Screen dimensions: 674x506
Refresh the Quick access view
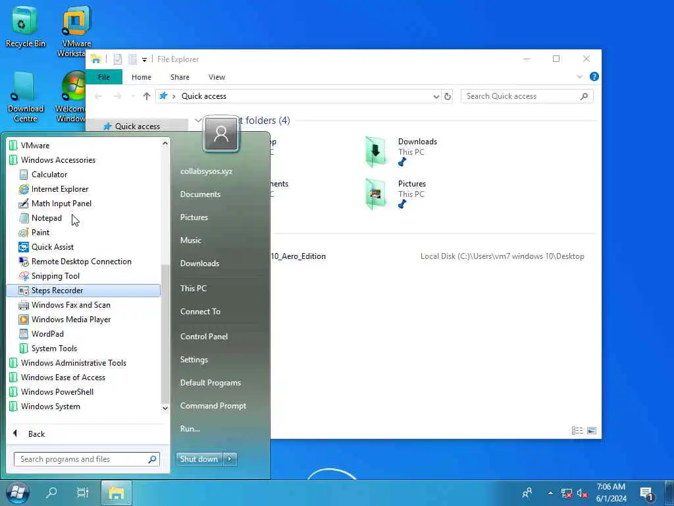point(448,96)
